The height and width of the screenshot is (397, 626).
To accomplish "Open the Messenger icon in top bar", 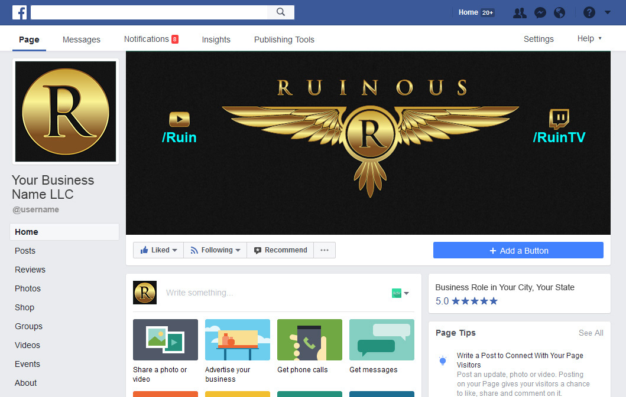I will tap(540, 12).
